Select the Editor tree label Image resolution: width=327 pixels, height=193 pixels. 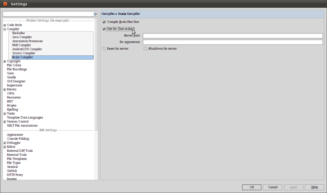tap(11, 146)
